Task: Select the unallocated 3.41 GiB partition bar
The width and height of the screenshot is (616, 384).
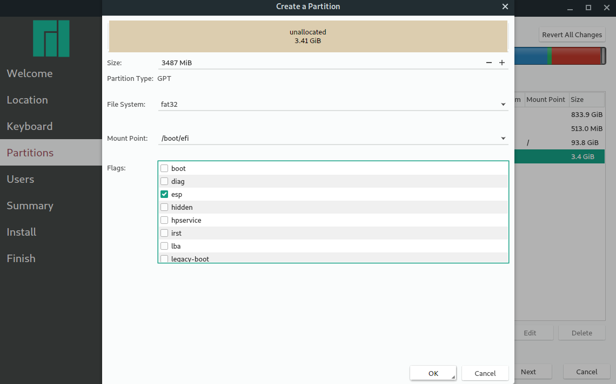Action: click(x=307, y=36)
